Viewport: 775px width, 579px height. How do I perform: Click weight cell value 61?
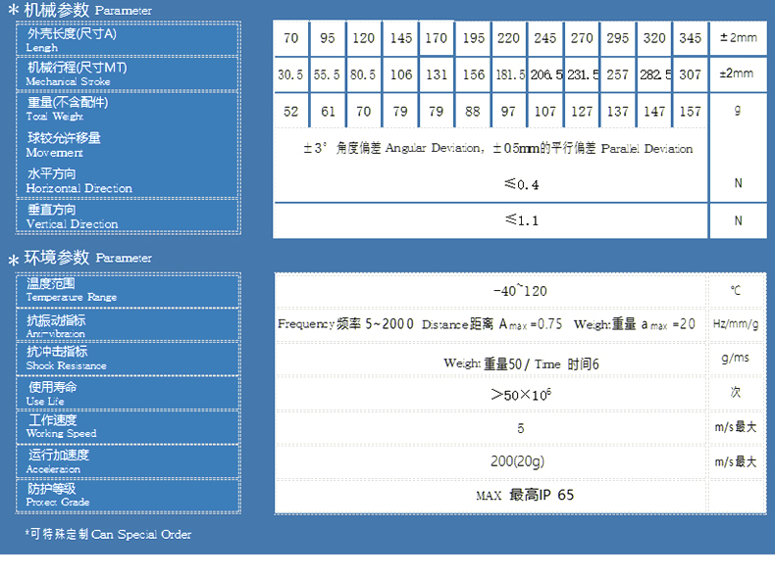(x=328, y=111)
